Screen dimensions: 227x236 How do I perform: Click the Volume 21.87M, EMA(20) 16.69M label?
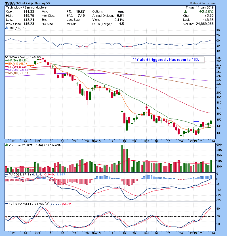35,145
